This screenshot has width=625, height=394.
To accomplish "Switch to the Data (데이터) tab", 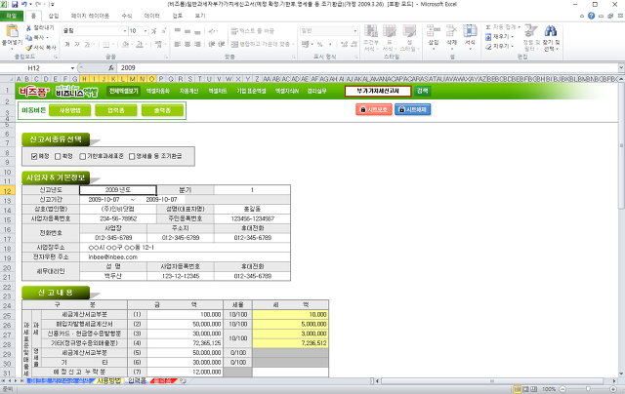I will click(x=152, y=16).
